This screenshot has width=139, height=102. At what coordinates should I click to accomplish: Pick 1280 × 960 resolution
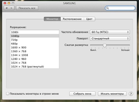point(34,59)
